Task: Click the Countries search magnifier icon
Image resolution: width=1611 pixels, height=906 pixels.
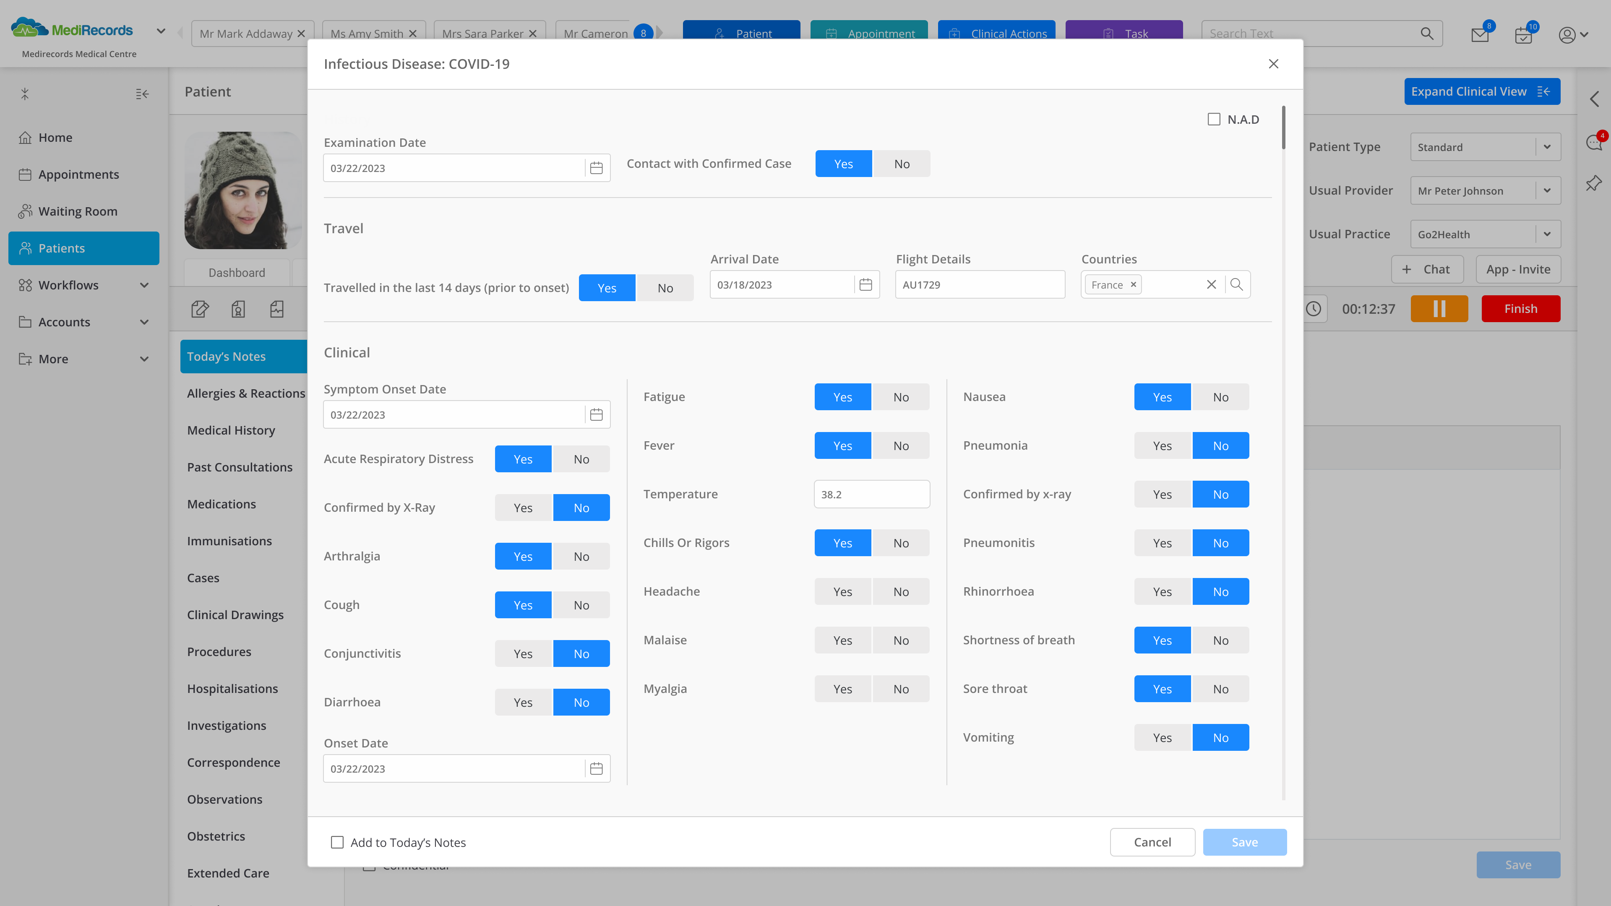Action: (1236, 284)
